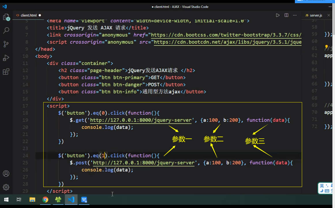The height and width of the screenshot is (208, 335).
Task: Open Manage gear settings menu
Action: click(6, 187)
